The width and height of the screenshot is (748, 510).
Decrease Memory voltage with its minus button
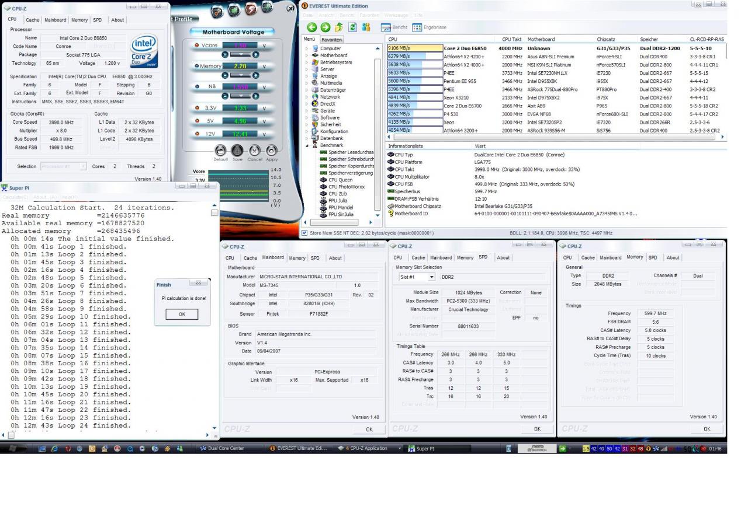[x=226, y=75]
